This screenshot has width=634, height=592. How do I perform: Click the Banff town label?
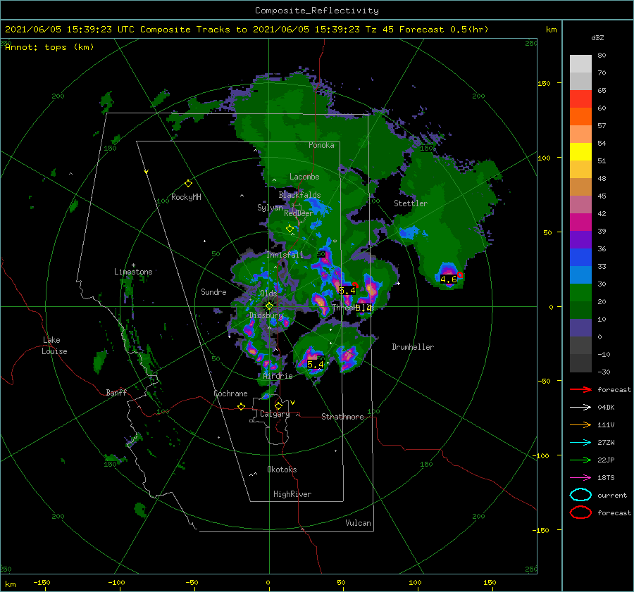pyautogui.click(x=116, y=392)
